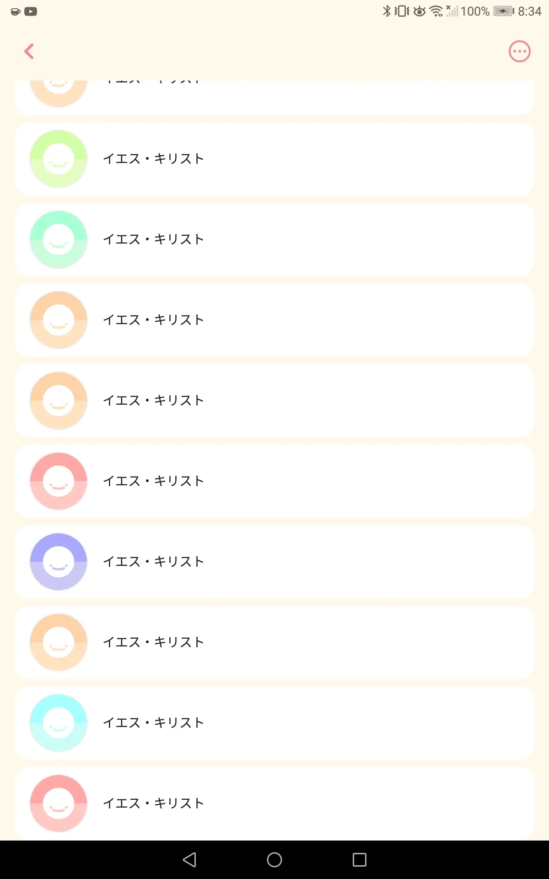
Task: Select the イエス・キリスト text beside purple avatar
Action: (153, 562)
